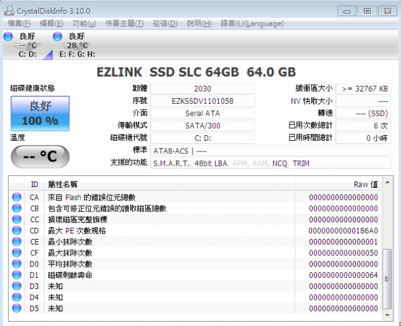This screenshot has height=326, width=401.
Task: Select the 平均抹除次數 row
Action: click(x=195, y=264)
